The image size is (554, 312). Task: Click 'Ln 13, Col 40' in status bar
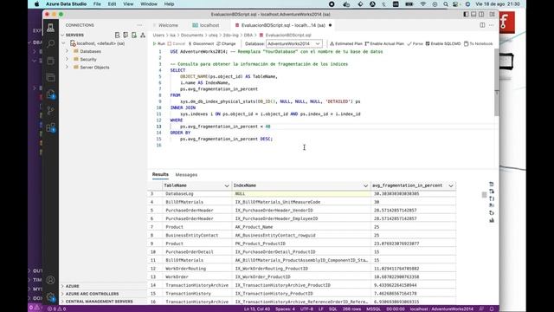pyautogui.click(x=257, y=309)
